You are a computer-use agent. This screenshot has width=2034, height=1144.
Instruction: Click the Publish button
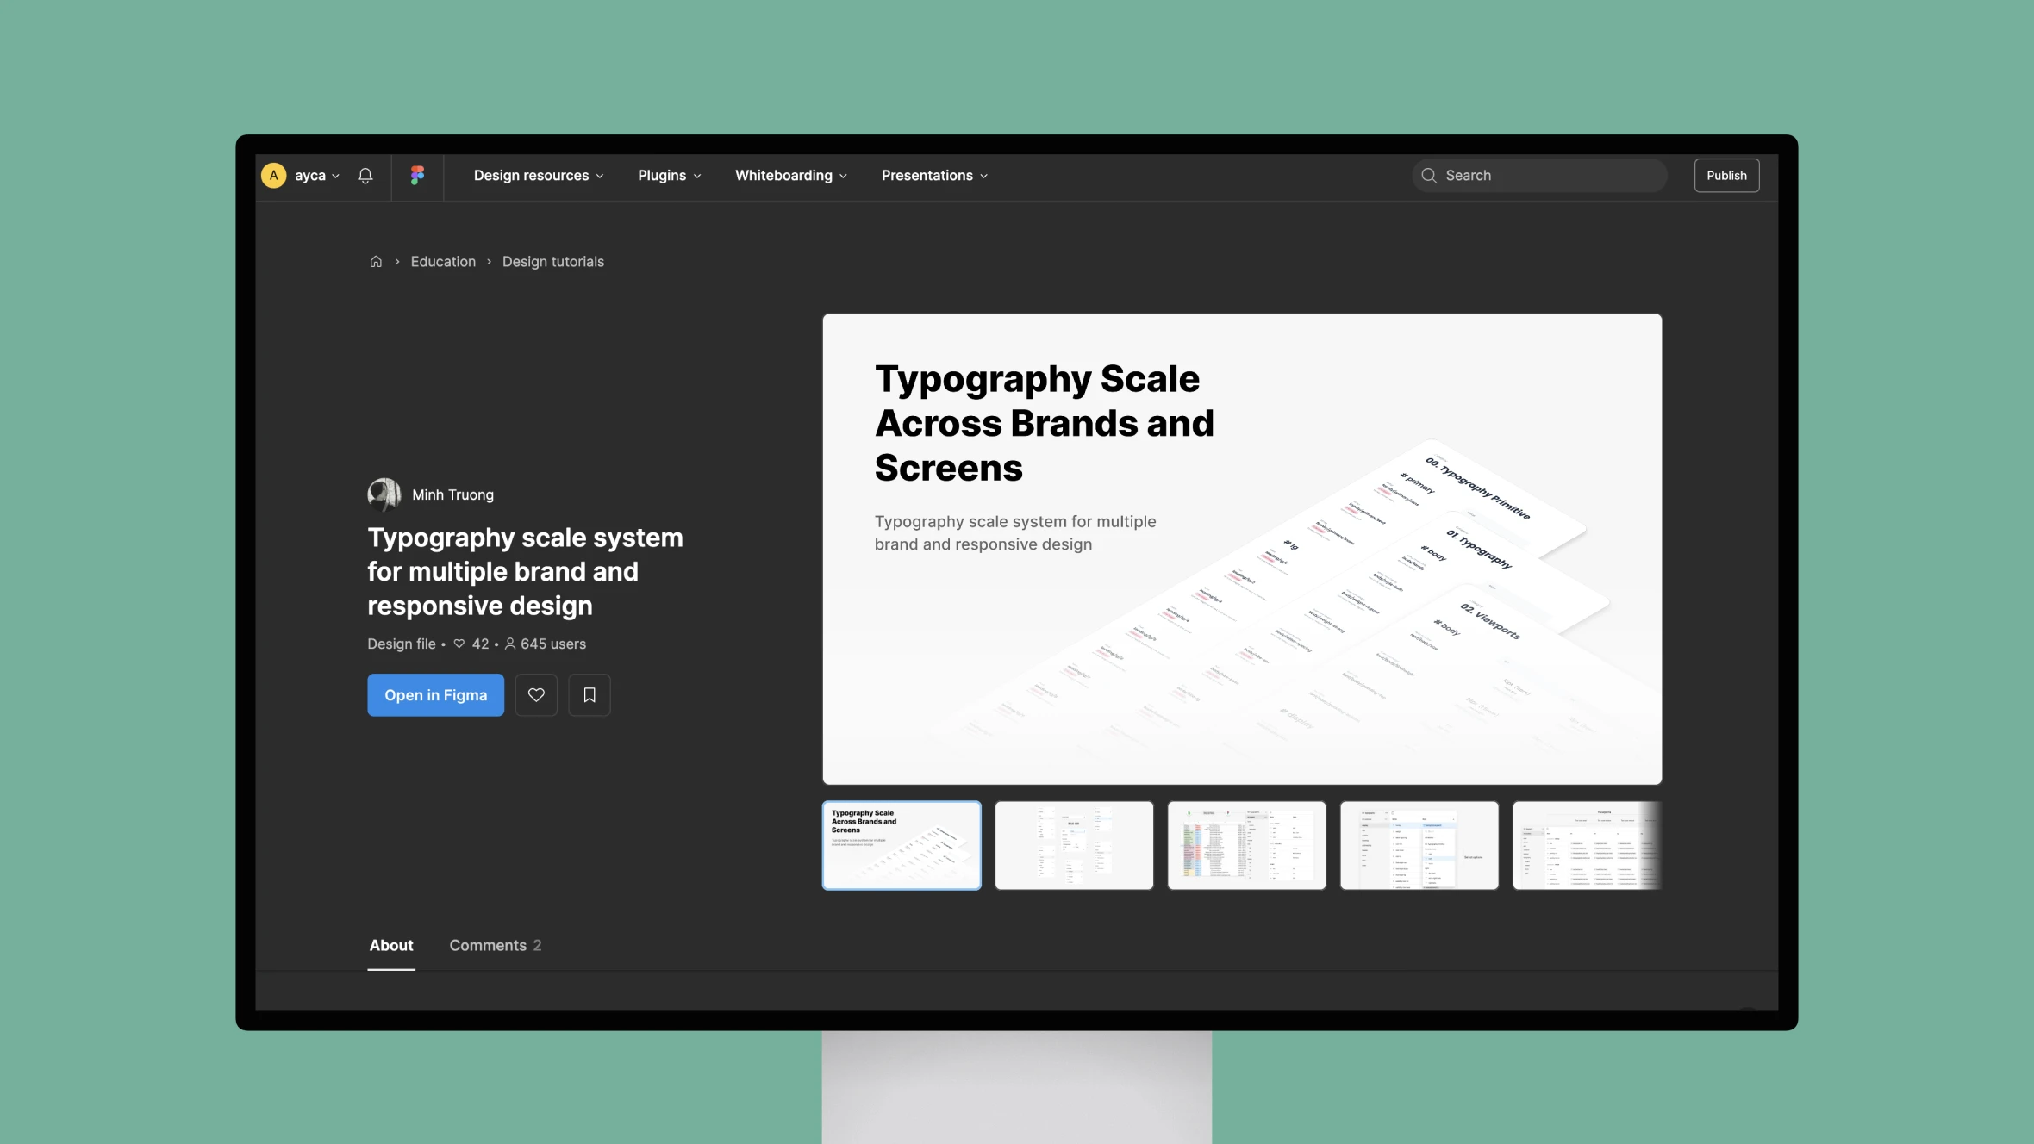1726,175
